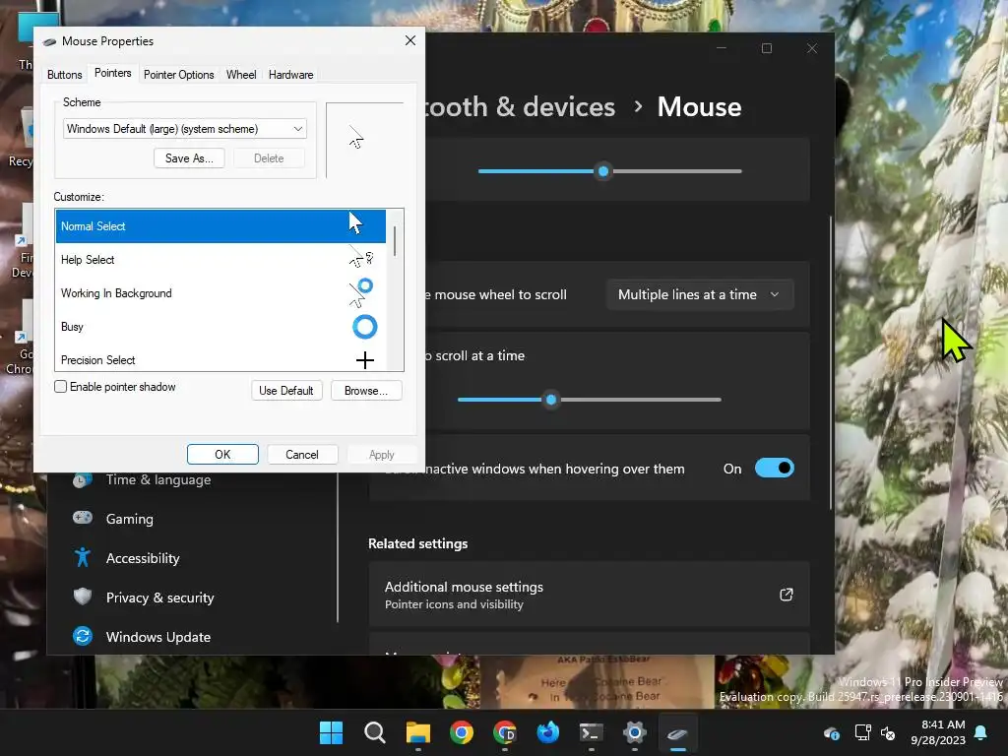
Task: Open Terminal from taskbar
Action: (591, 732)
